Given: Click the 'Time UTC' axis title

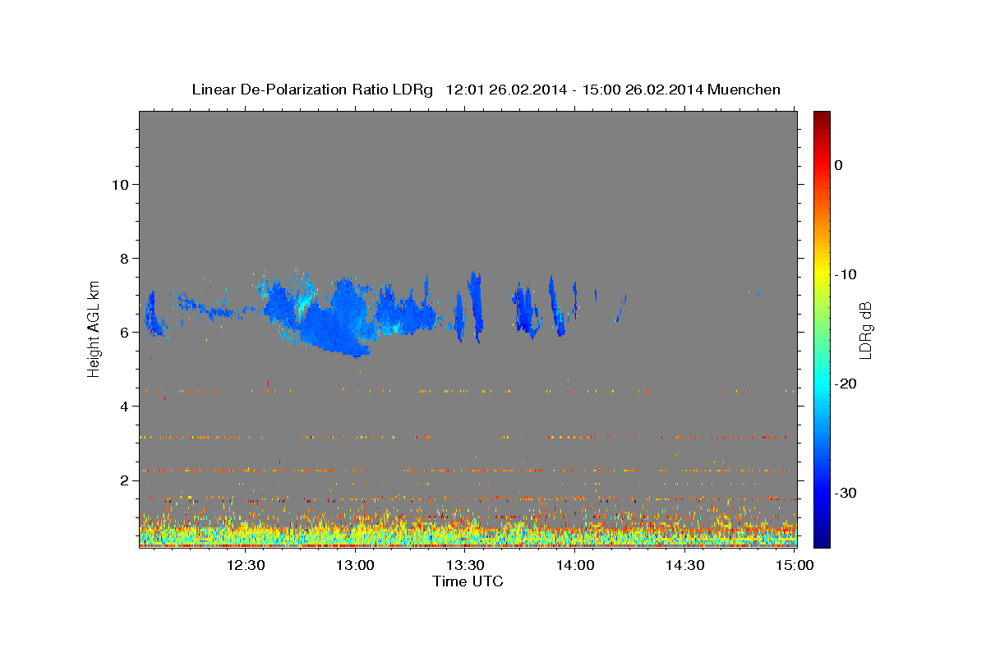Looking at the screenshot, I should coord(468,581).
